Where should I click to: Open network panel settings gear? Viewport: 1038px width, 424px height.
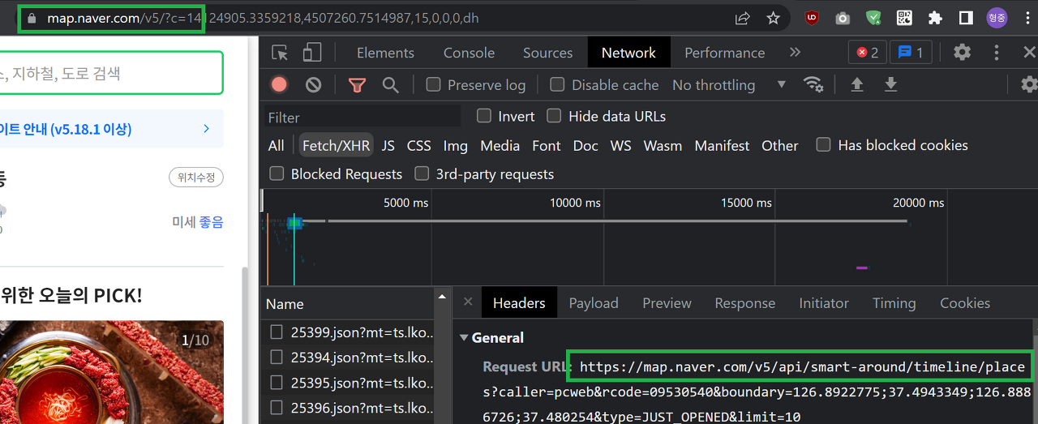pyautogui.click(x=1028, y=84)
